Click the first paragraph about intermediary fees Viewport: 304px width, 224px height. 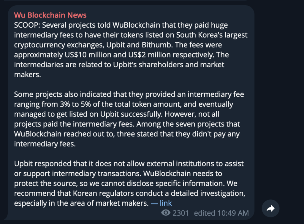(x=131, y=50)
